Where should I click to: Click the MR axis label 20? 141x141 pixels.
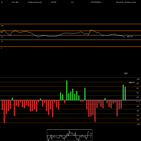(138, 97)
